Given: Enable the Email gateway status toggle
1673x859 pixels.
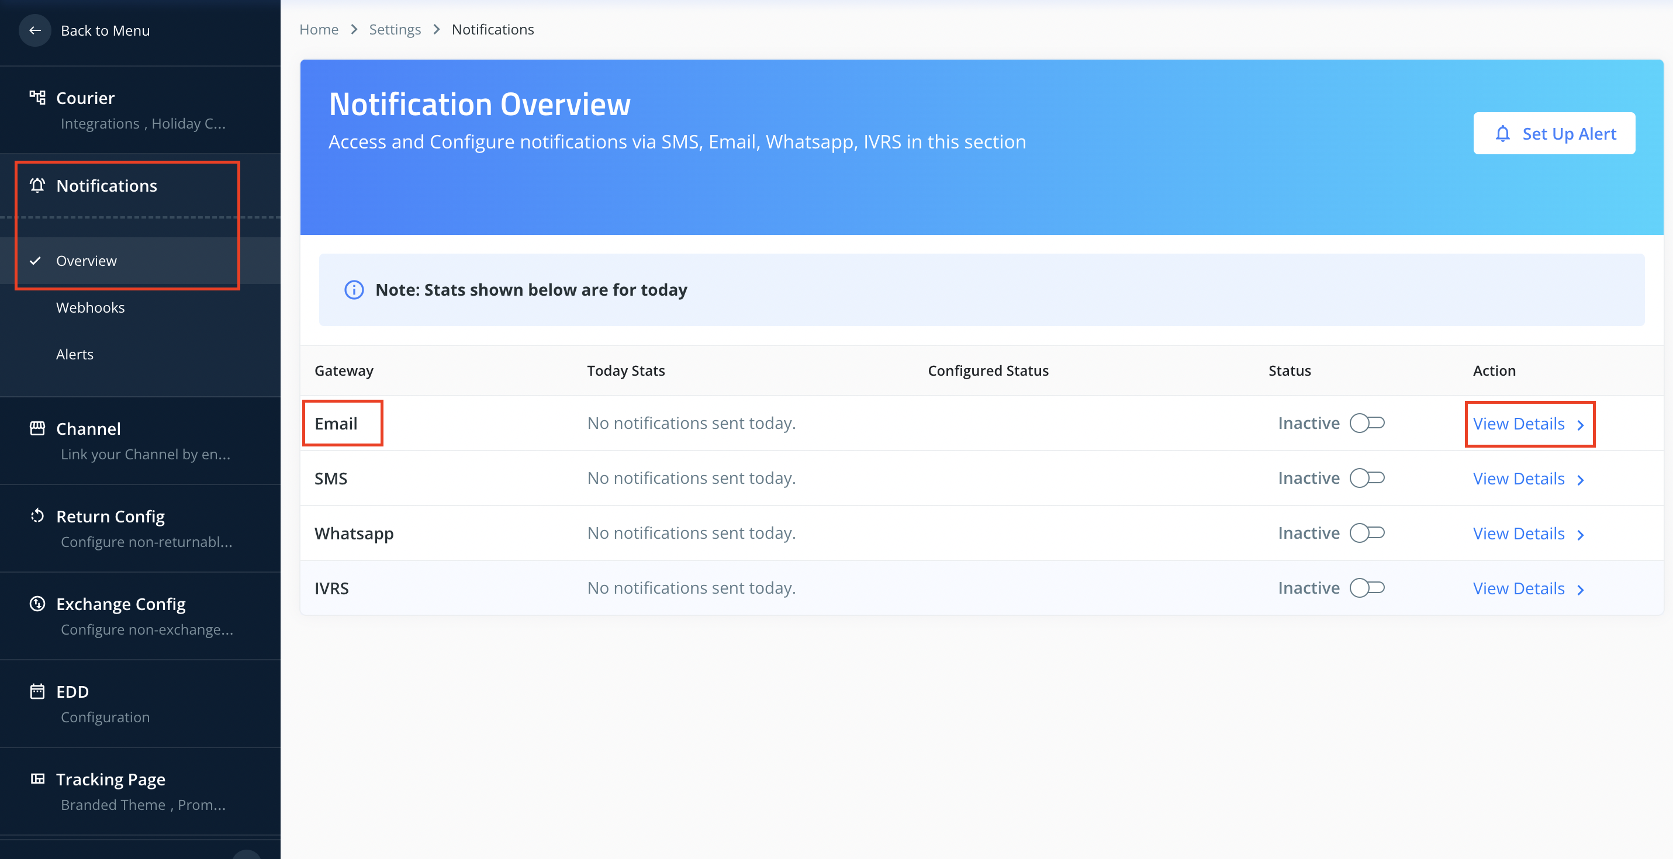Looking at the screenshot, I should tap(1367, 423).
